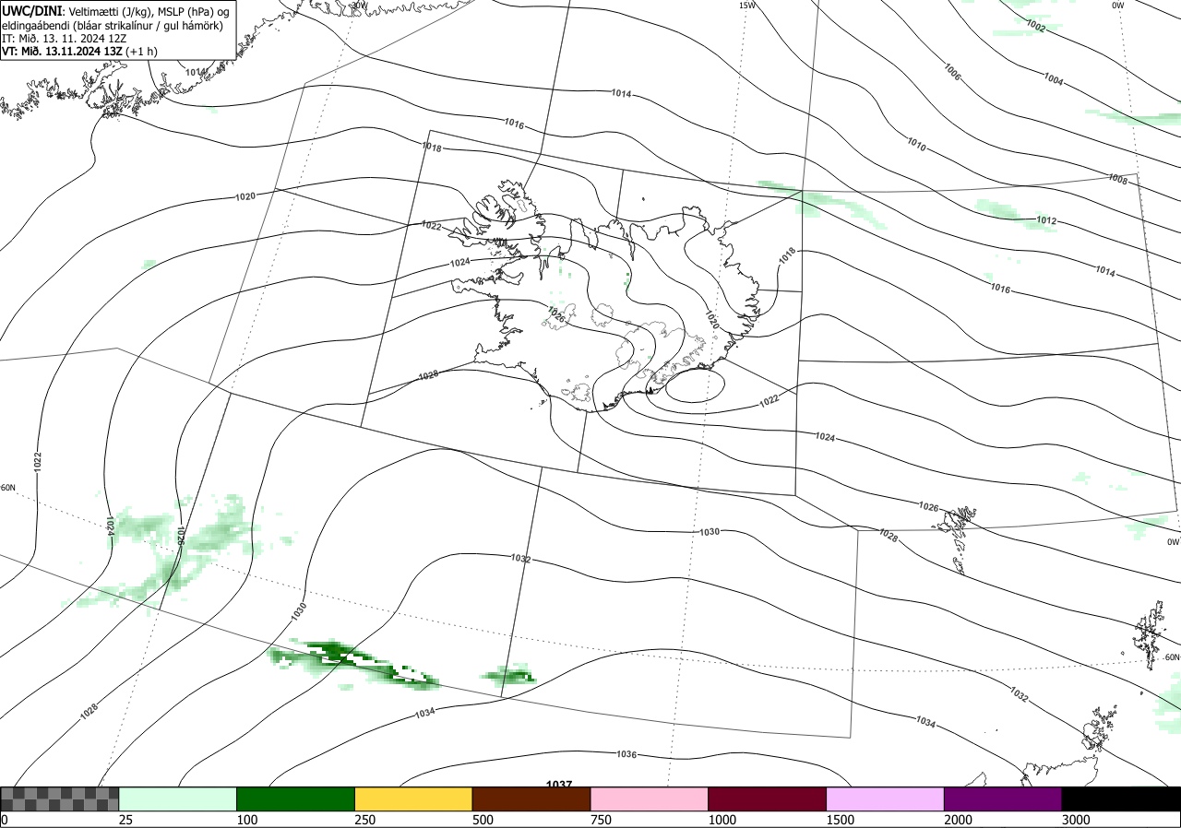
Task: Click the legend value "1000"
Action: pyautogui.click(x=722, y=820)
